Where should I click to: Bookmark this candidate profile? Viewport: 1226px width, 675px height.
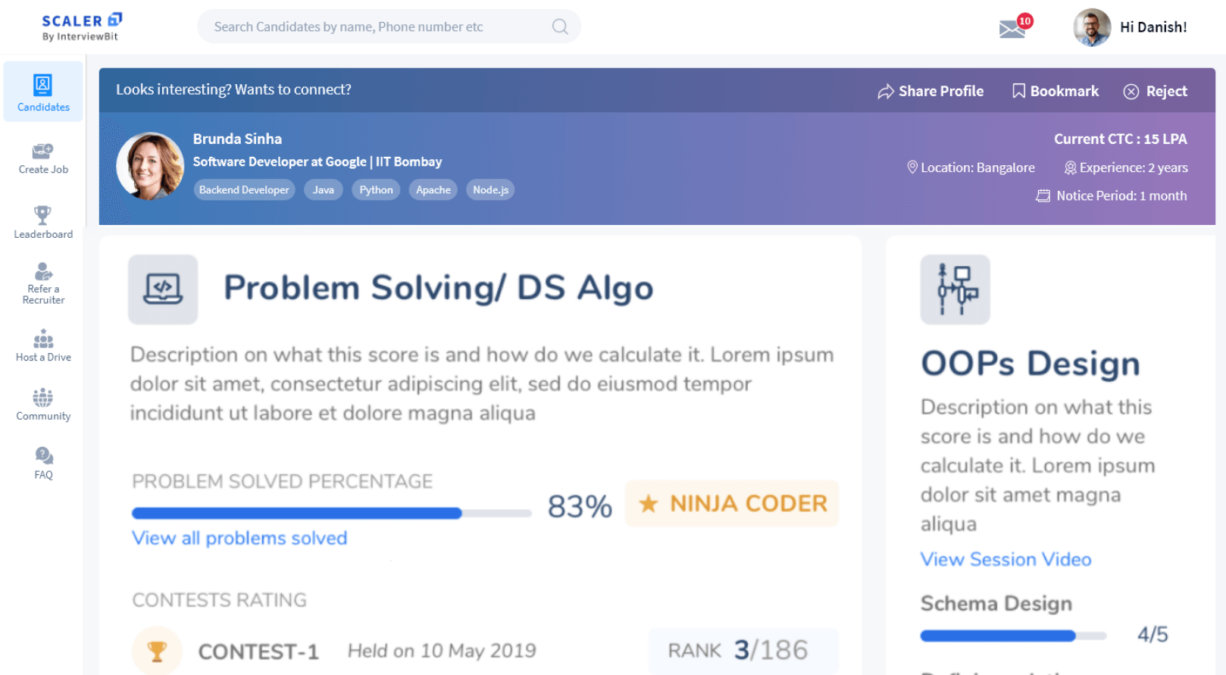tap(1055, 91)
